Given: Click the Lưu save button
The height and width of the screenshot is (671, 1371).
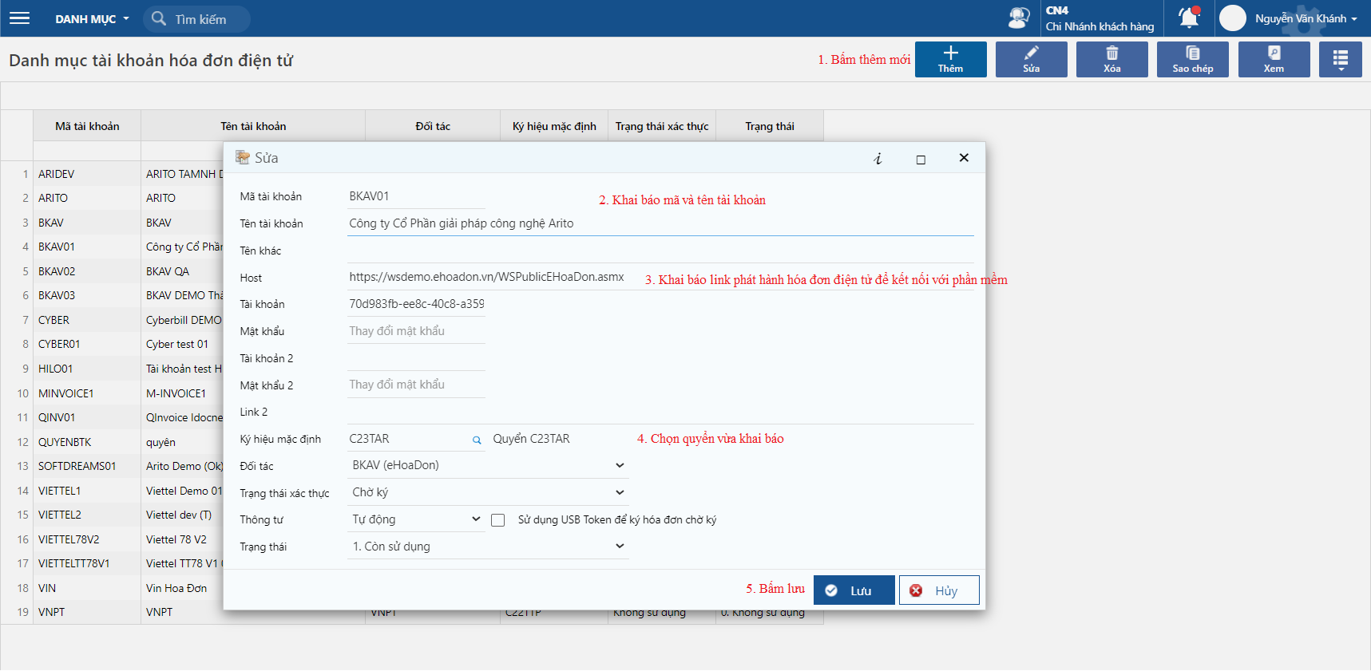Looking at the screenshot, I should [x=854, y=590].
